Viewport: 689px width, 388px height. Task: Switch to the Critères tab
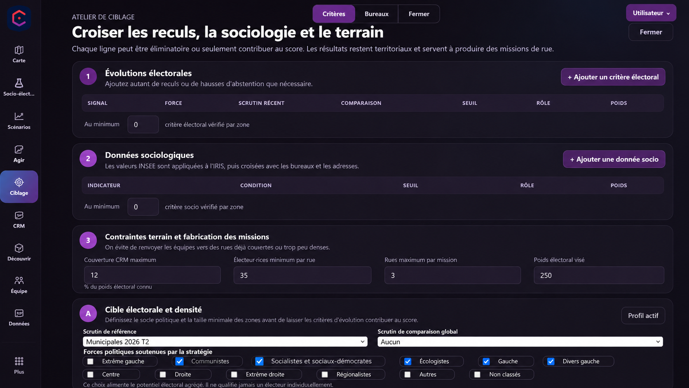click(x=334, y=14)
